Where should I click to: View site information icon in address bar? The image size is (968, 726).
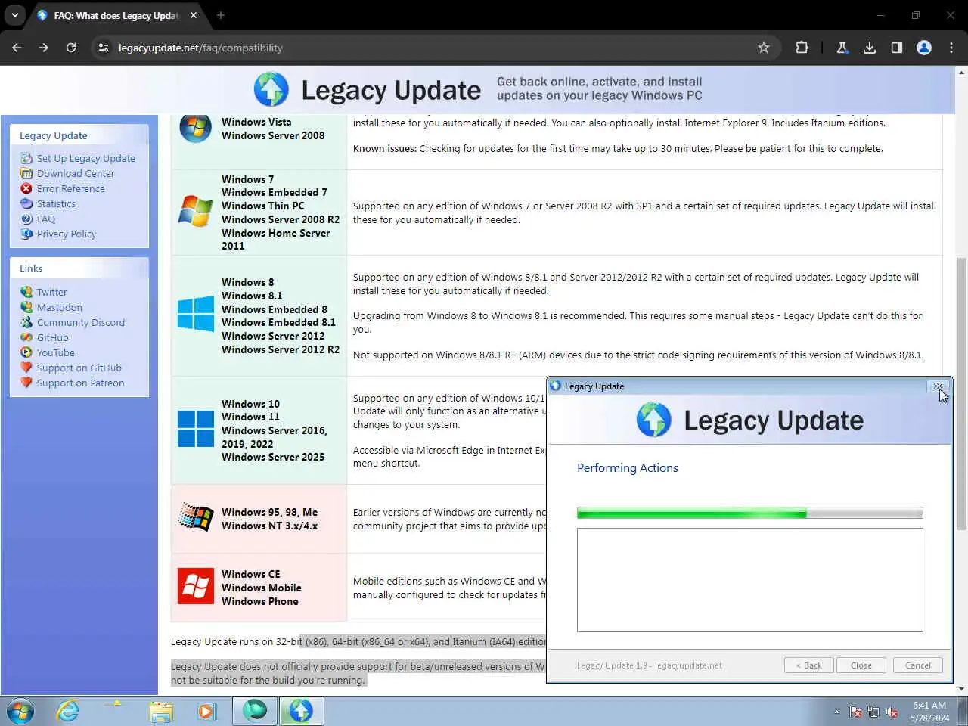click(104, 48)
